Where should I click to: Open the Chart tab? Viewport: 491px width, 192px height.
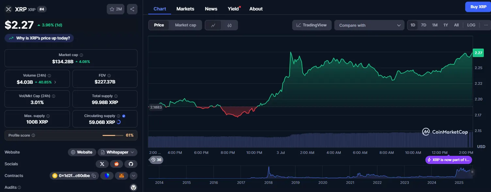(x=160, y=9)
